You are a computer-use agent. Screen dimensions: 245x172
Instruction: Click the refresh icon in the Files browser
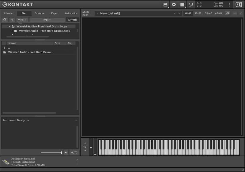pyautogui.click(x=5, y=20)
